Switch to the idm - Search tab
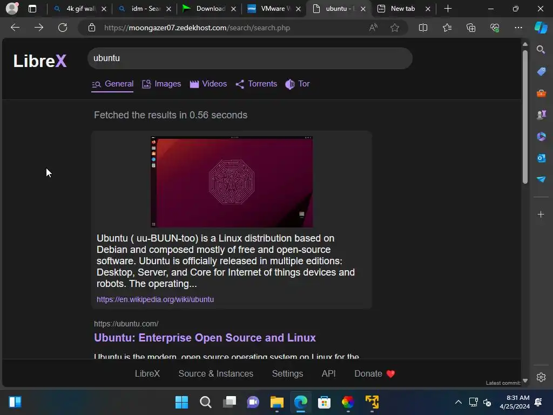 [x=145, y=9]
